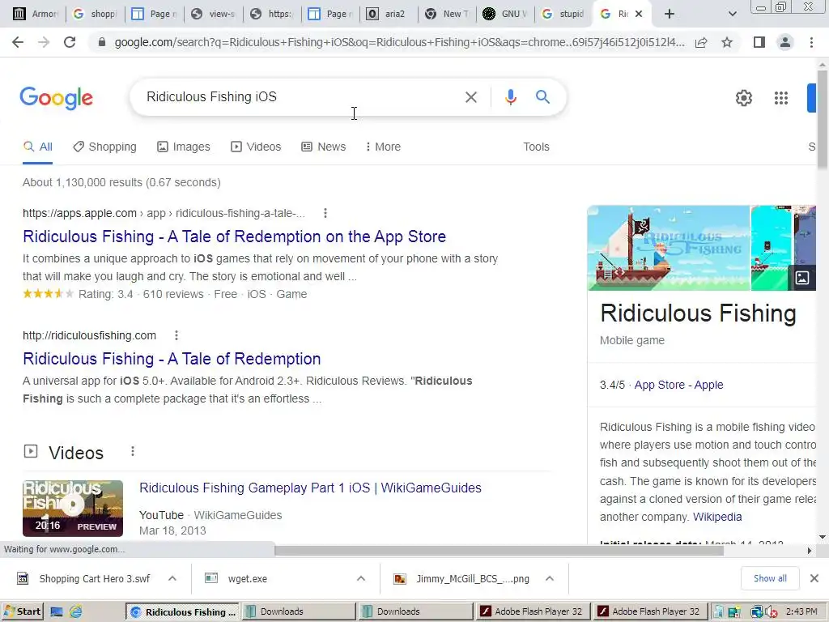Open the App Store Ridiculous Fishing result
The width and height of the screenshot is (829, 622).
tap(234, 236)
